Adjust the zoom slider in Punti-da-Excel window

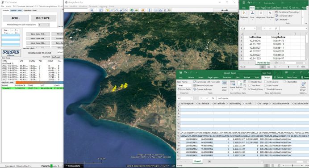coord(288,67)
